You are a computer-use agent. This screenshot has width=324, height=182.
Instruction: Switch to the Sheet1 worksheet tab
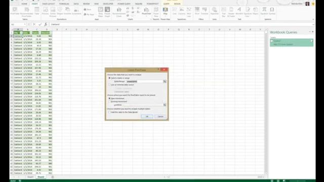coord(30,177)
